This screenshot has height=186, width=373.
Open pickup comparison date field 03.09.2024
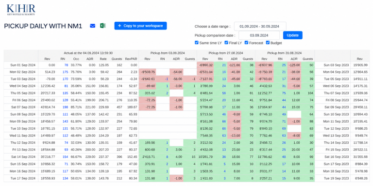tap(259, 35)
